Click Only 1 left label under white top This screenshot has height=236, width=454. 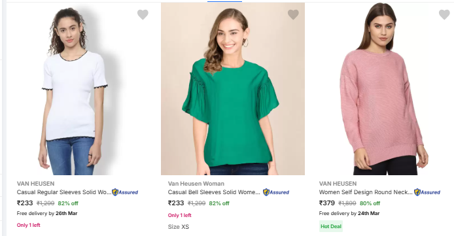28,225
